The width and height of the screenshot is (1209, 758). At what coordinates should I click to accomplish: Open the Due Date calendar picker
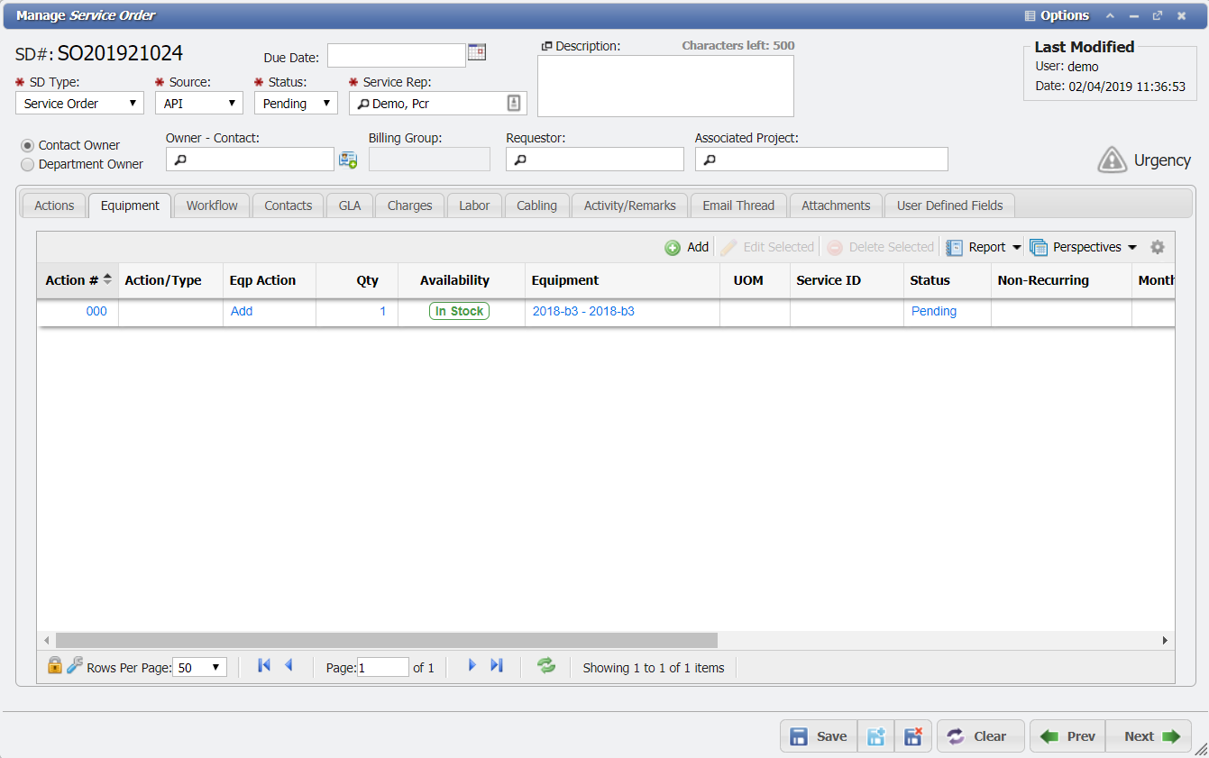tap(477, 52)
